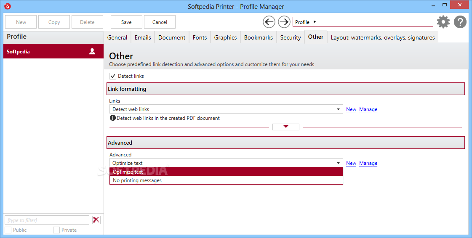The height and width of the screenshot is (238, 472).
Task: Open the Fonts tab
Action: click(200, 37)
